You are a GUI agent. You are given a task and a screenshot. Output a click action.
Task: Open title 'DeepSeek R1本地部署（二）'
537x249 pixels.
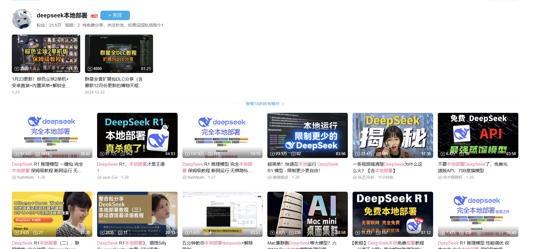[46, 245]
